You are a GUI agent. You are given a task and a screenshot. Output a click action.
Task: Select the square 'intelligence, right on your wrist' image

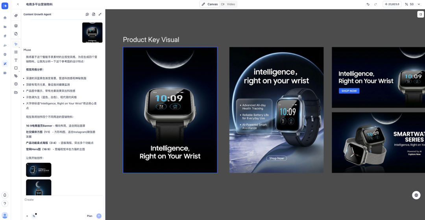(277, 110)
